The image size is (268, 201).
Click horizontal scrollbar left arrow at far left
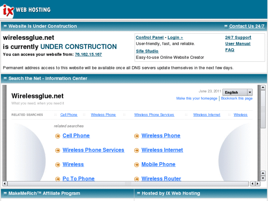tap(5, 184)
